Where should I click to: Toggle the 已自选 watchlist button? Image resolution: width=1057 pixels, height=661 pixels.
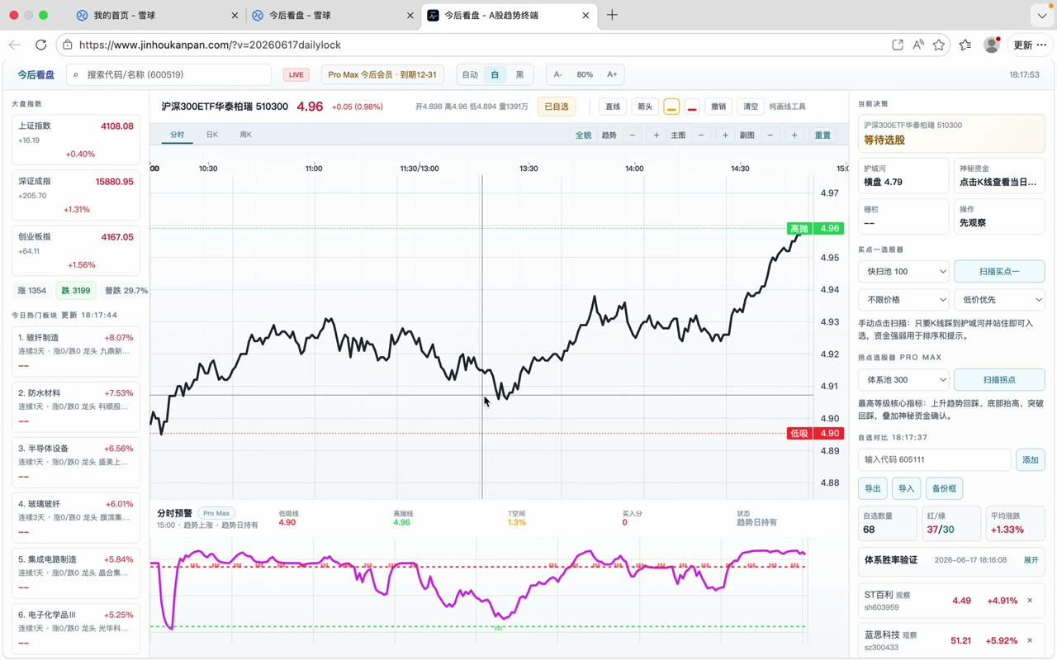(x=557, y=107)
